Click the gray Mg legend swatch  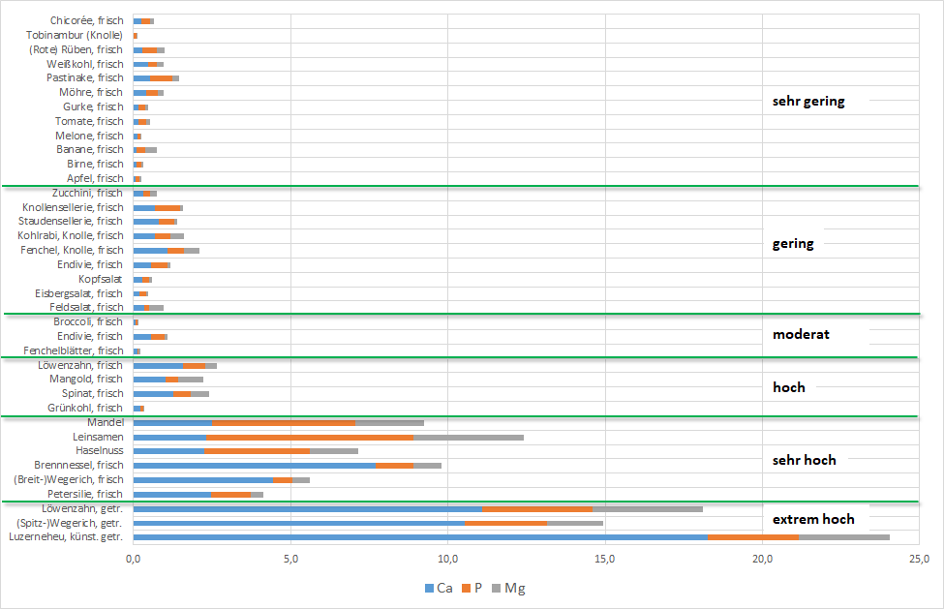pos(497,589)
